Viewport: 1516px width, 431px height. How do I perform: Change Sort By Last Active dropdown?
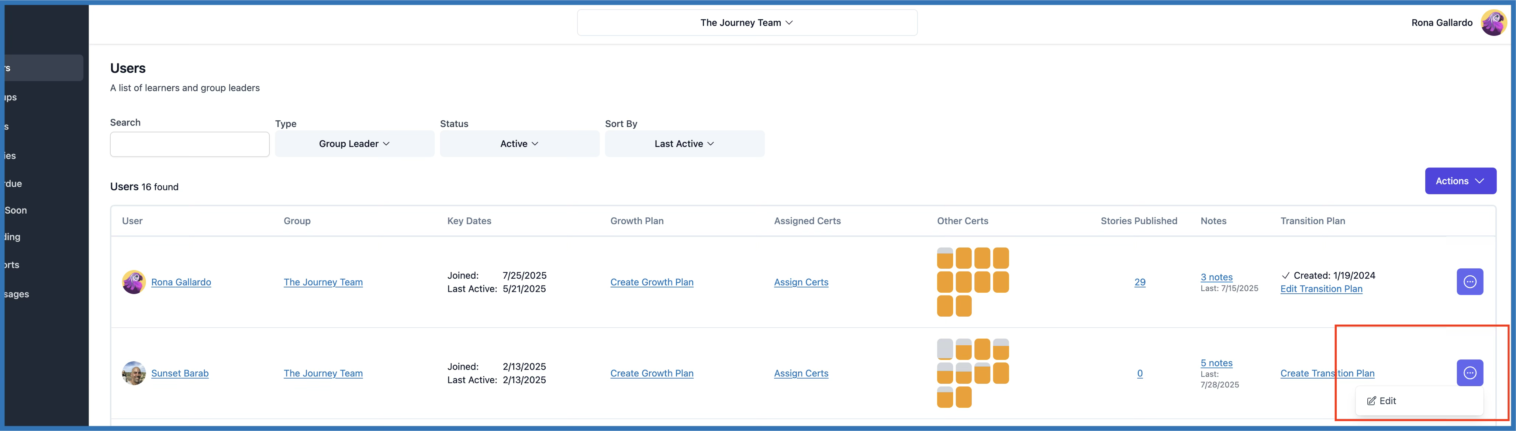(x=684, y=144)
